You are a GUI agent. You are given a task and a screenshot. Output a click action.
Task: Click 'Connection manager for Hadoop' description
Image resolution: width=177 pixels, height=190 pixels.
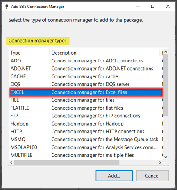[x=87, y=124]
